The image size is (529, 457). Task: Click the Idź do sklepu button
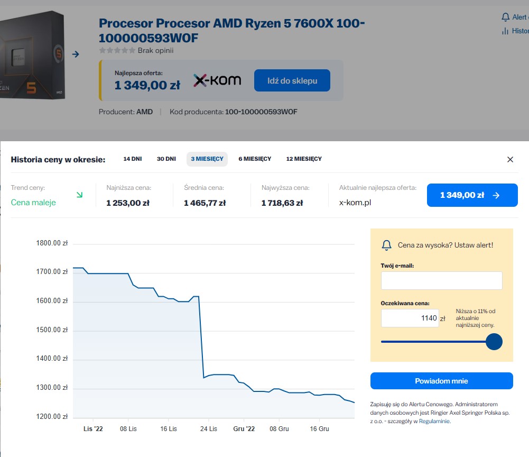pos(292,80)
